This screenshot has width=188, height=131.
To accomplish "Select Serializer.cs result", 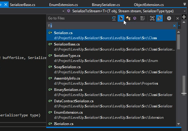I will [x=111, y=35].
